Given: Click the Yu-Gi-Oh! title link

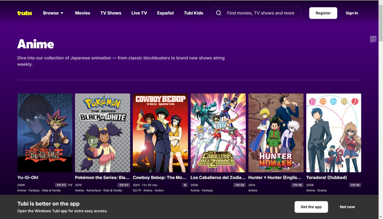Looking at the screenshot, I should (x=28, y=178).
